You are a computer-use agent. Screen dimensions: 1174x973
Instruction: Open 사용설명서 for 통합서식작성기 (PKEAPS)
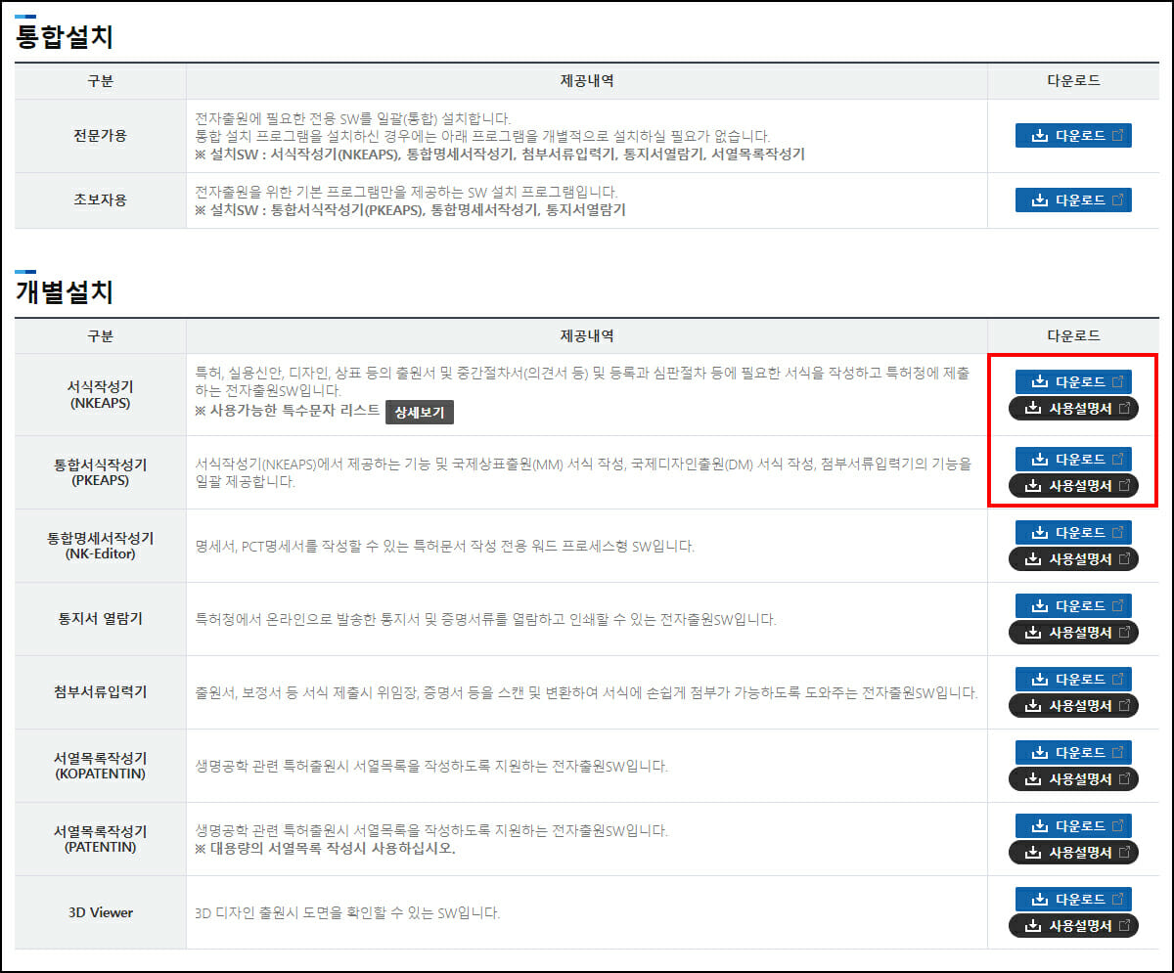[x=1073, y=485]
